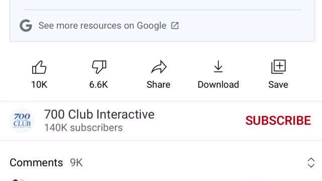Subscribe to 700 Club Interactive
This screenshot has width=322, height=181.
278,121
